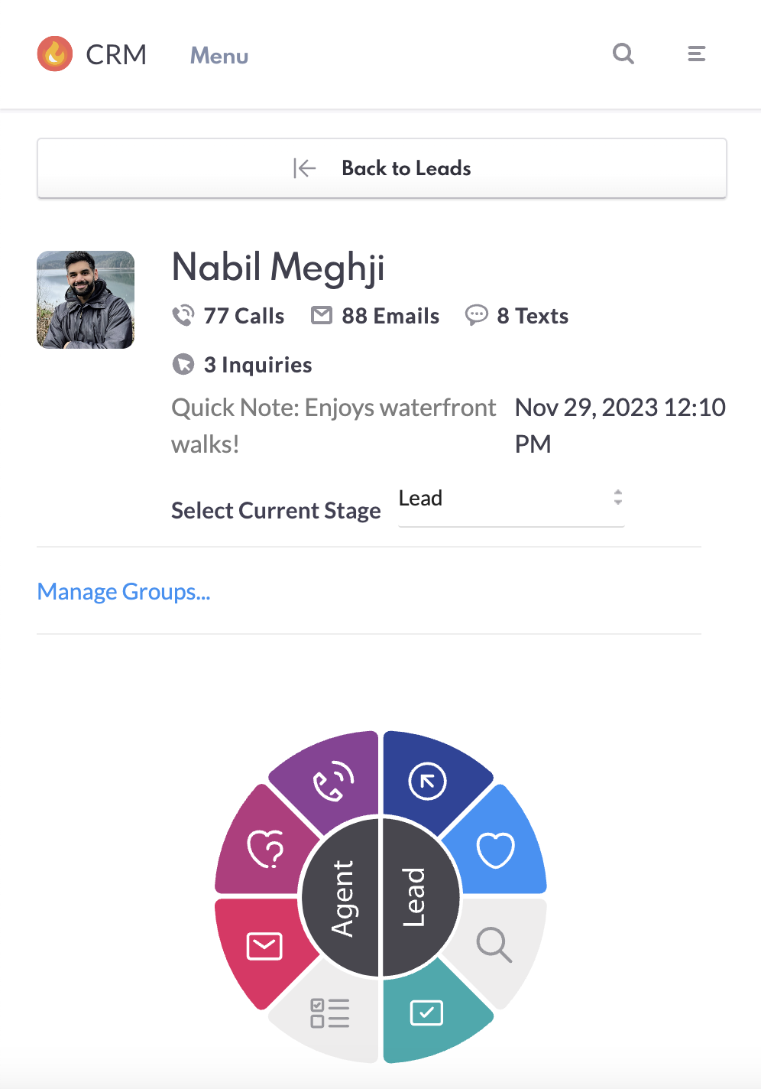Select the teal checkmark wheel segment
761x1089 pixels.
[427, 1013]
